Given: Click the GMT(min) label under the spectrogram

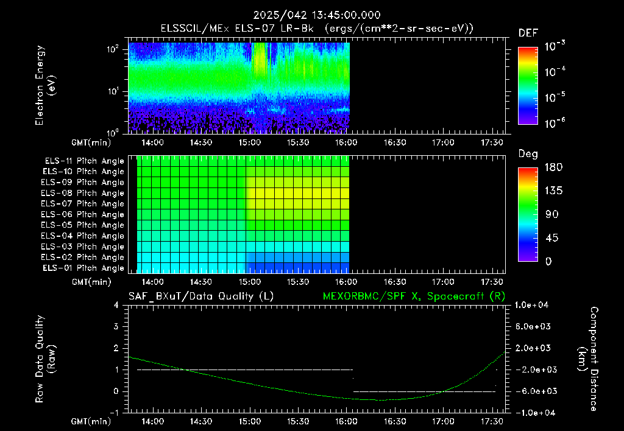Looking at the screenshot, I should click(91, 142).
